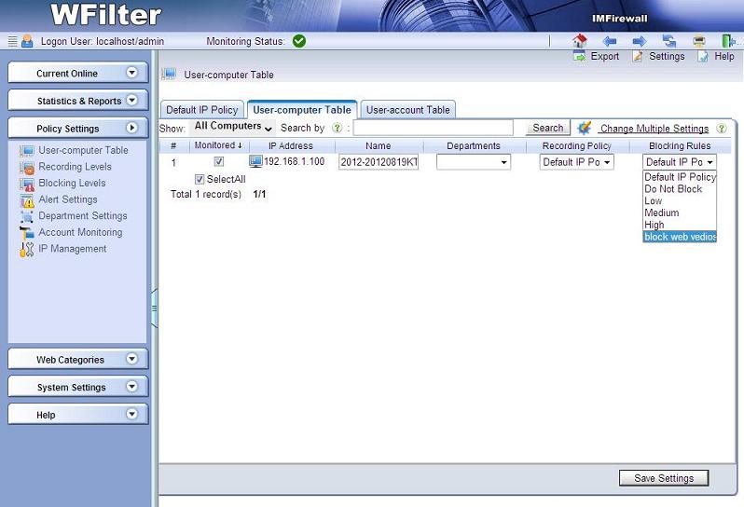Close the Blocking Rules dropdown box
Viewport: 744px width, 507px height.
click(x=680, y=162)
